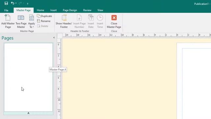Click the Pages pane heading

click(x=8, y=38)
